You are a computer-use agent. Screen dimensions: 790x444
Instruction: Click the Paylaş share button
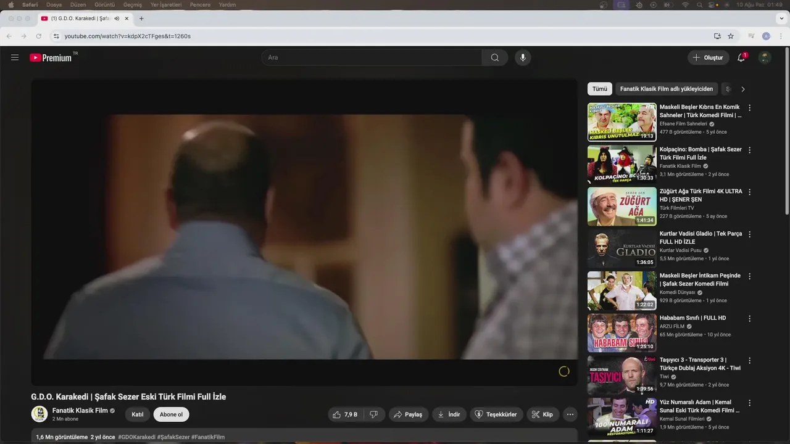point(409,414)
